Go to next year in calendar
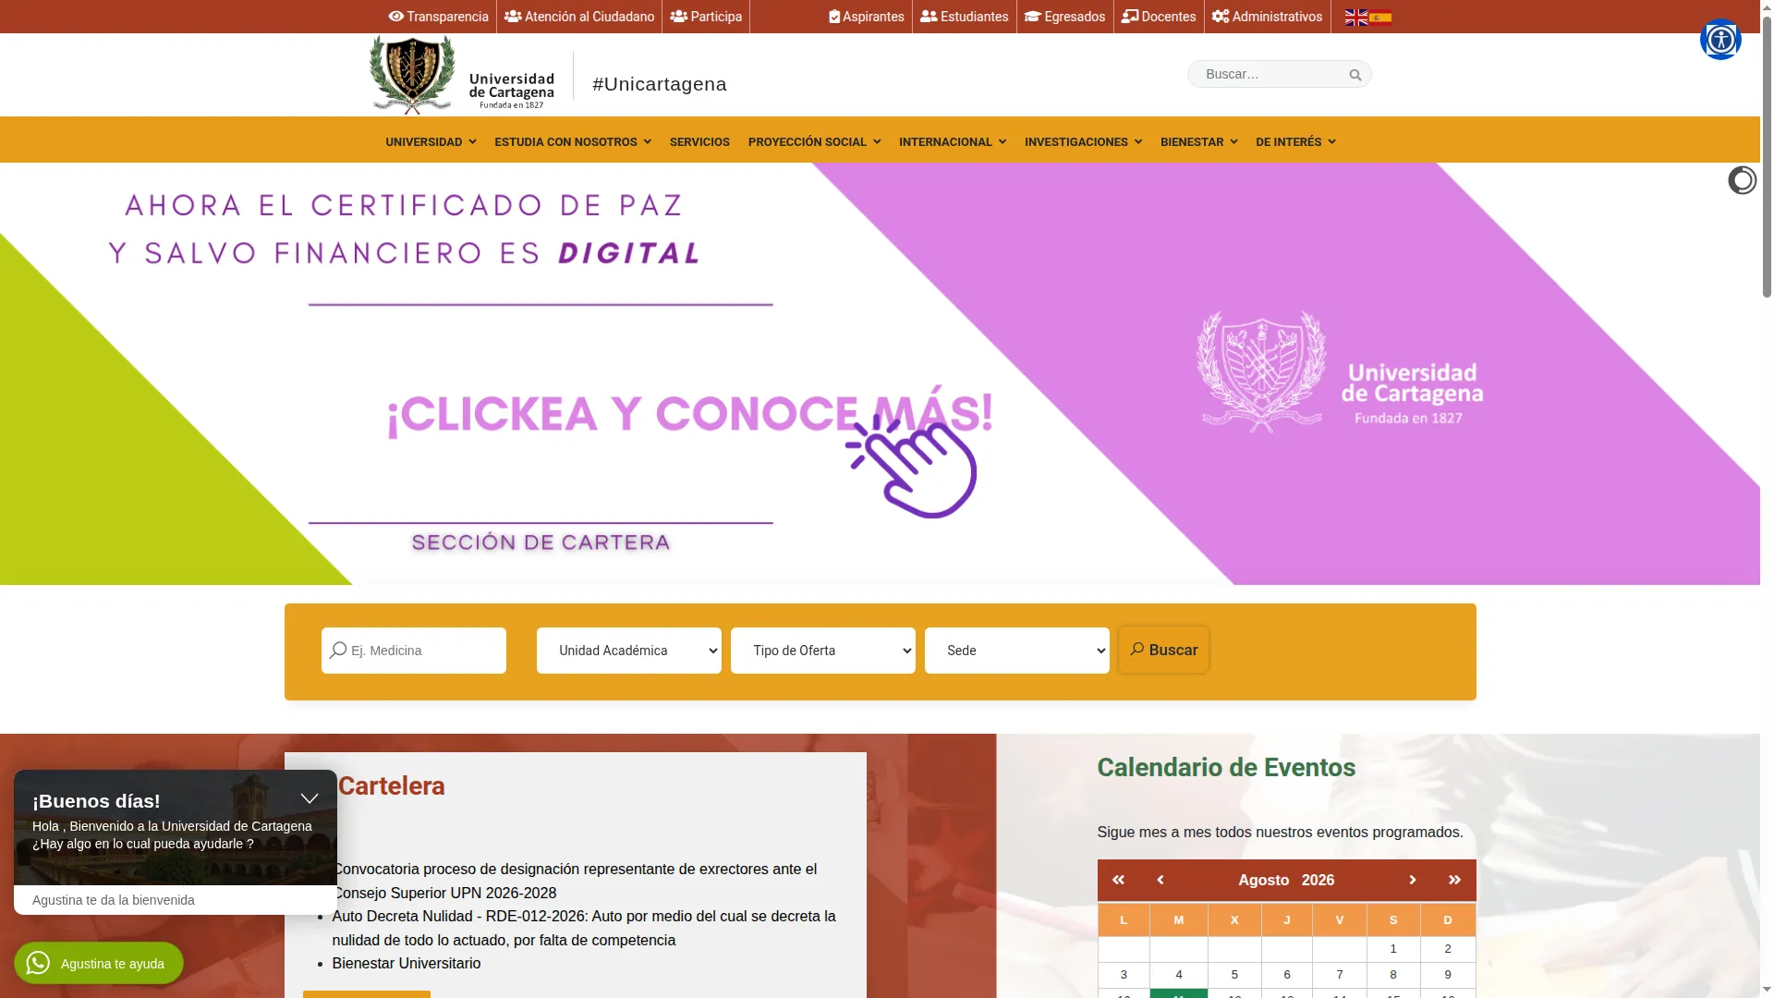 [x=1454, y=880]
